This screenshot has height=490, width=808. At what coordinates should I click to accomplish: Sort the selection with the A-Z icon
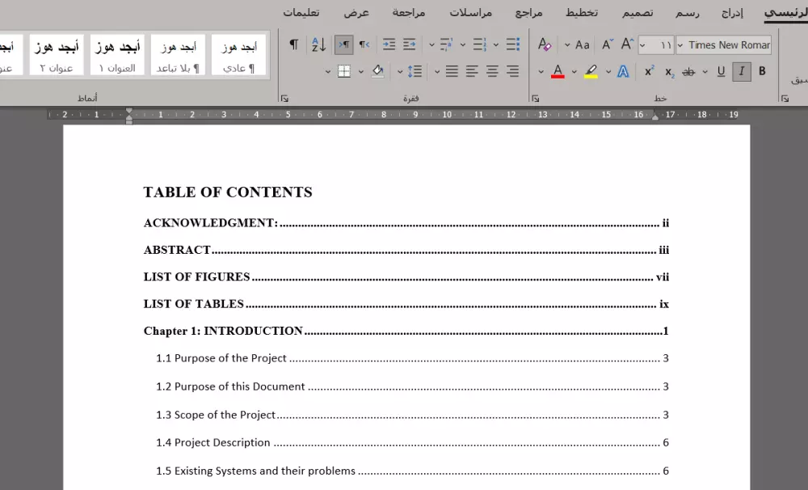pos(318,44)
